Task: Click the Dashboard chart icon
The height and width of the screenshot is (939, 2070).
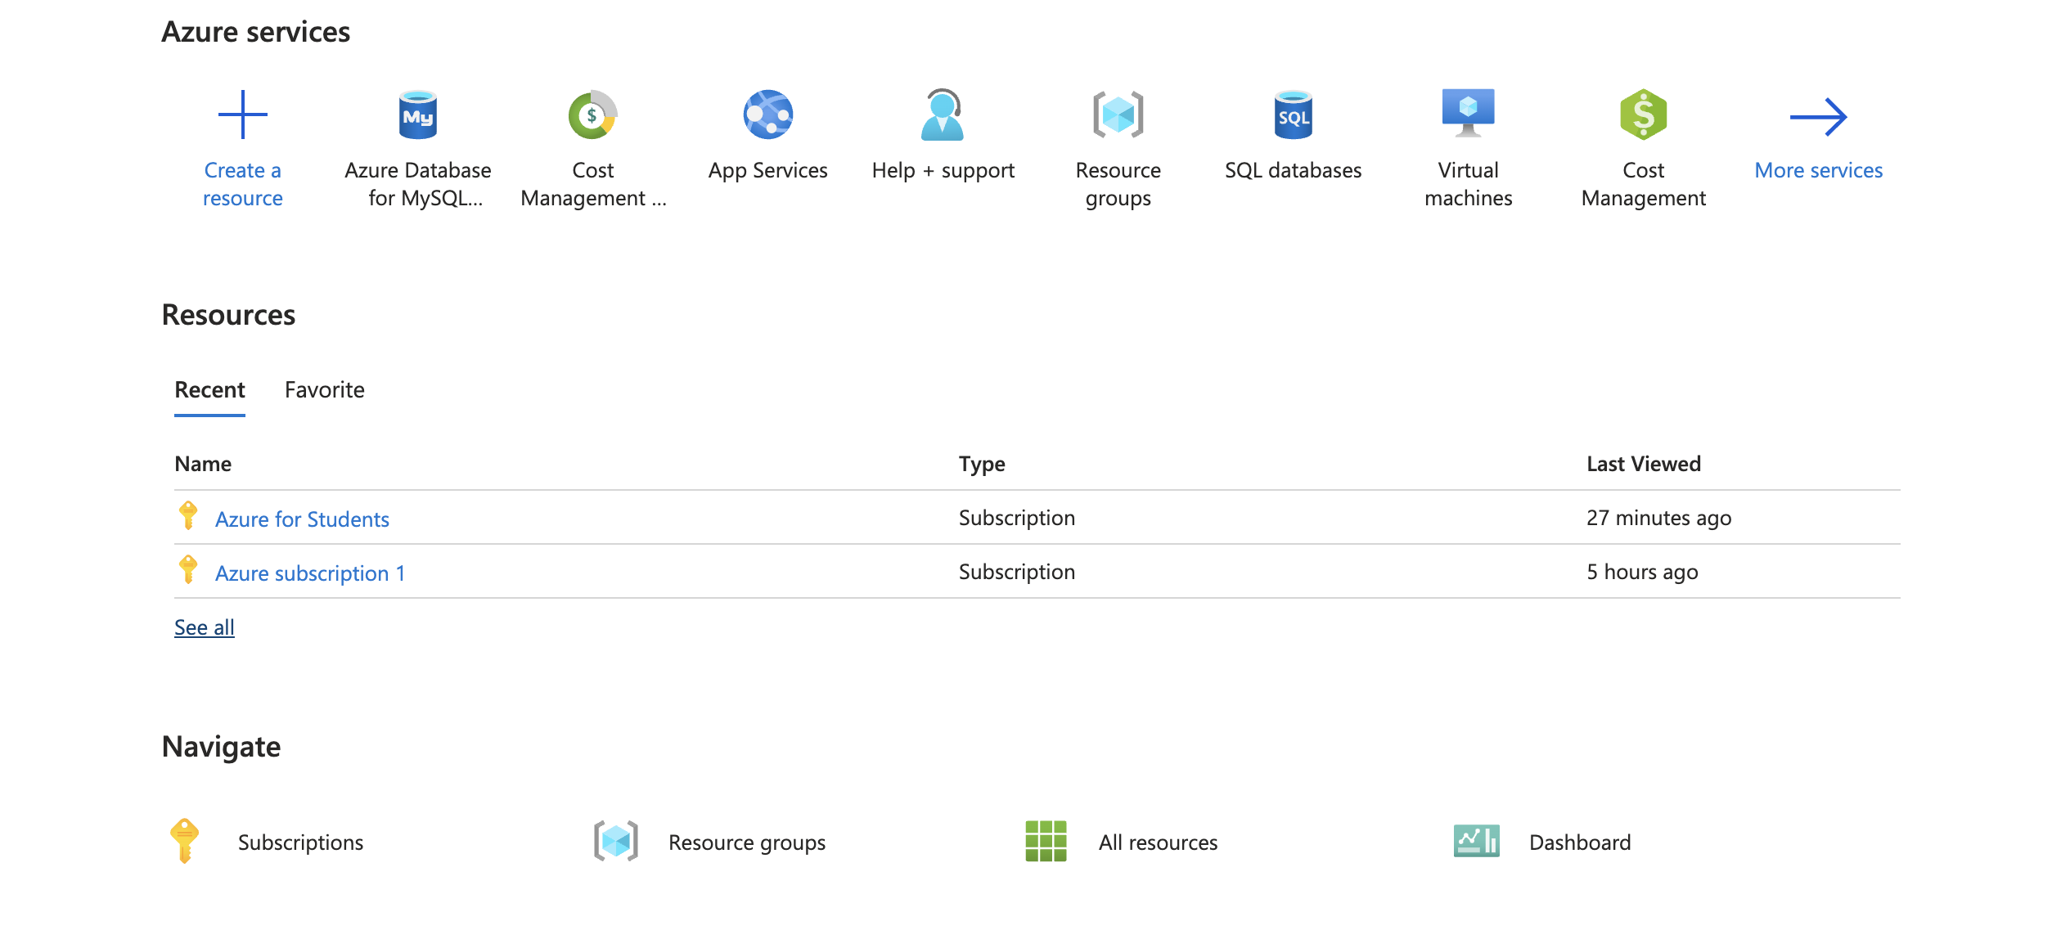Action: (1476, 841)
